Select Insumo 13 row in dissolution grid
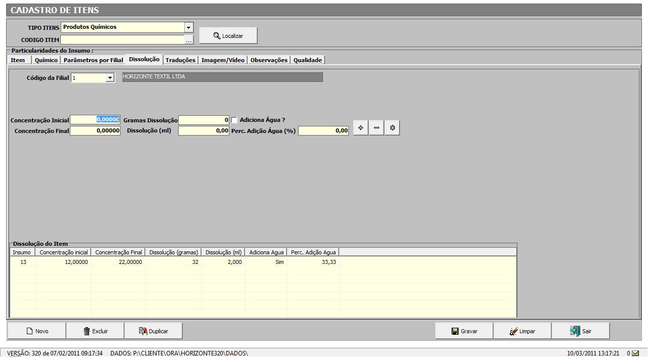 [x=23, y=262]
